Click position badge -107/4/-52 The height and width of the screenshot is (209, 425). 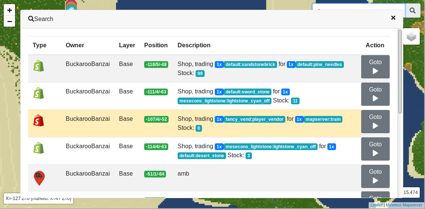[156, 119]
